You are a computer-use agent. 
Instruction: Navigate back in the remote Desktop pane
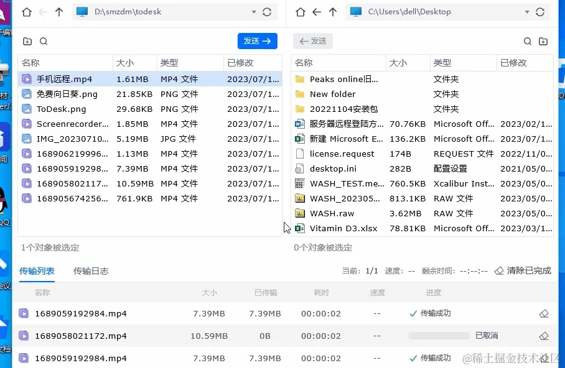click(316, 12)
